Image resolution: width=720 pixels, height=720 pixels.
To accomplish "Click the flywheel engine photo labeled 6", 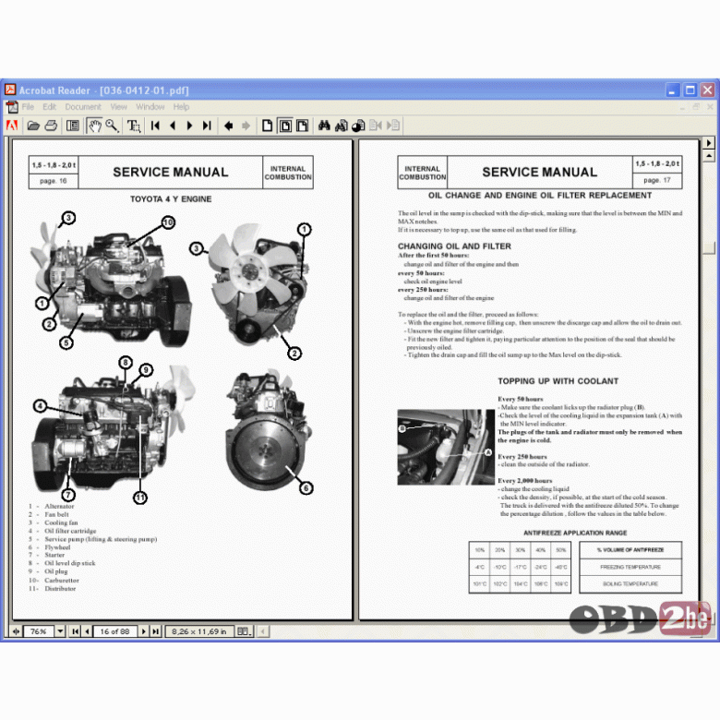I will pyautogui.click(x=268, y=430).
